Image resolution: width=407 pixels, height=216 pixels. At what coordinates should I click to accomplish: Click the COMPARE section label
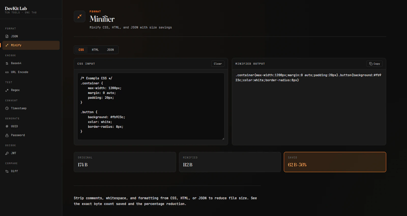[x=11, y=164]
